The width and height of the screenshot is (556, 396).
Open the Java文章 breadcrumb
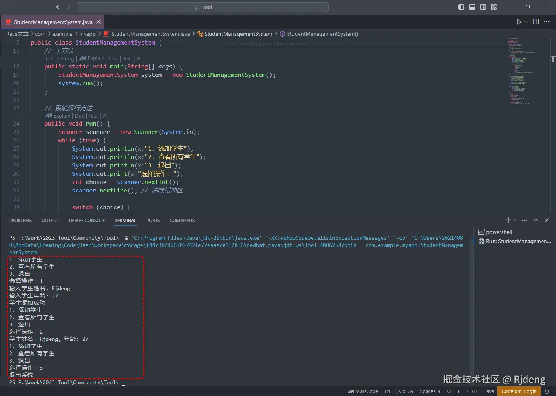click(18, 34)
